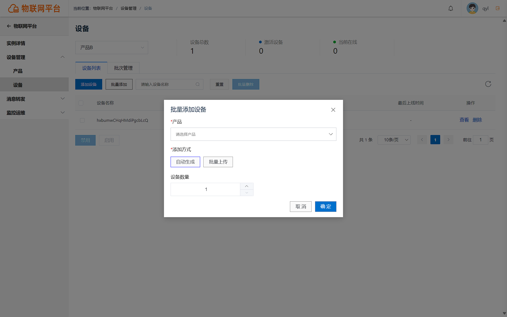The width and height of the screenshot is (507, 317).
Task: Select 设备 in sidebar menu
Action: (34, 85)
